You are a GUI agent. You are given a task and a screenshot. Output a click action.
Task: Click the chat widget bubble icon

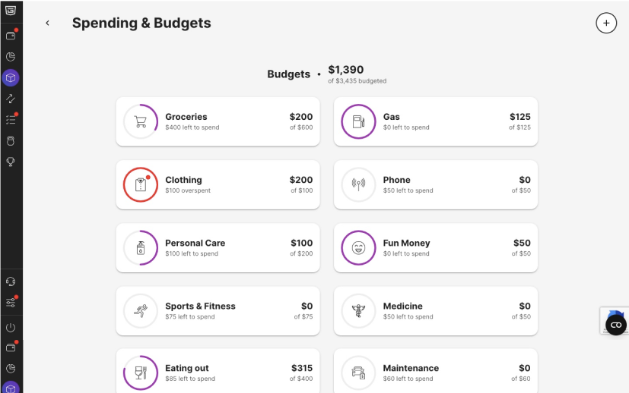tap(616, 325)
